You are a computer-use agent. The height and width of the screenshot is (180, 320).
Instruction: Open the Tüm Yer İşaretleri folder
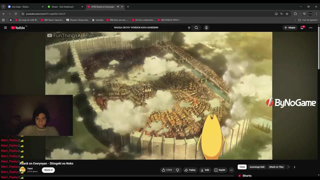(308, 20)
